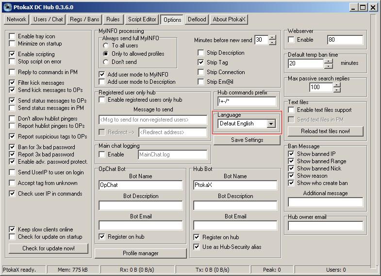Toggle Strip Description checkbox
The image size is (381, 276).
click(x=201, y=53)
